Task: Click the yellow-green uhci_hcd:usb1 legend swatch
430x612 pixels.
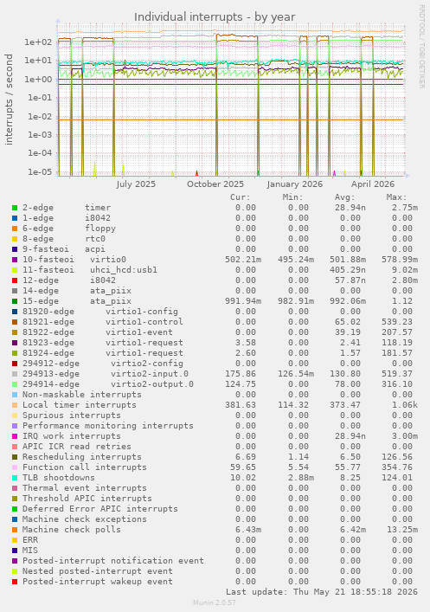Action: coord(15,270)
